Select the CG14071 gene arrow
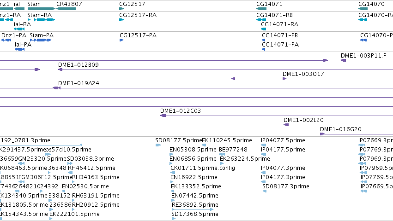Screen dimensions: 393x221 pos(261,9)
